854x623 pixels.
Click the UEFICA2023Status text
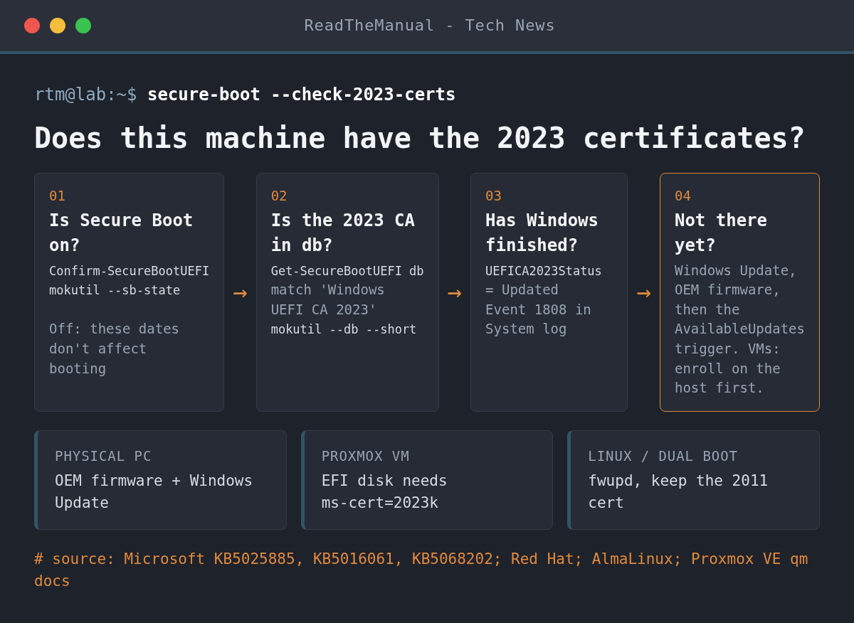(543, 271)
